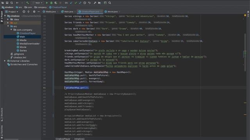Click the initialize() breadcrumb at editor bottom

[x=79, y=139]
